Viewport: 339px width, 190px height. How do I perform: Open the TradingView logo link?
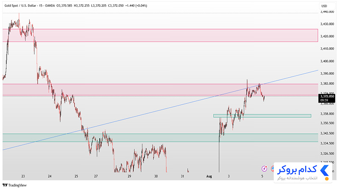point(14,185)
